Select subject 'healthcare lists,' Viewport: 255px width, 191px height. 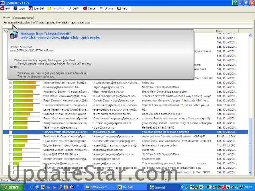(x=151, y=159)
